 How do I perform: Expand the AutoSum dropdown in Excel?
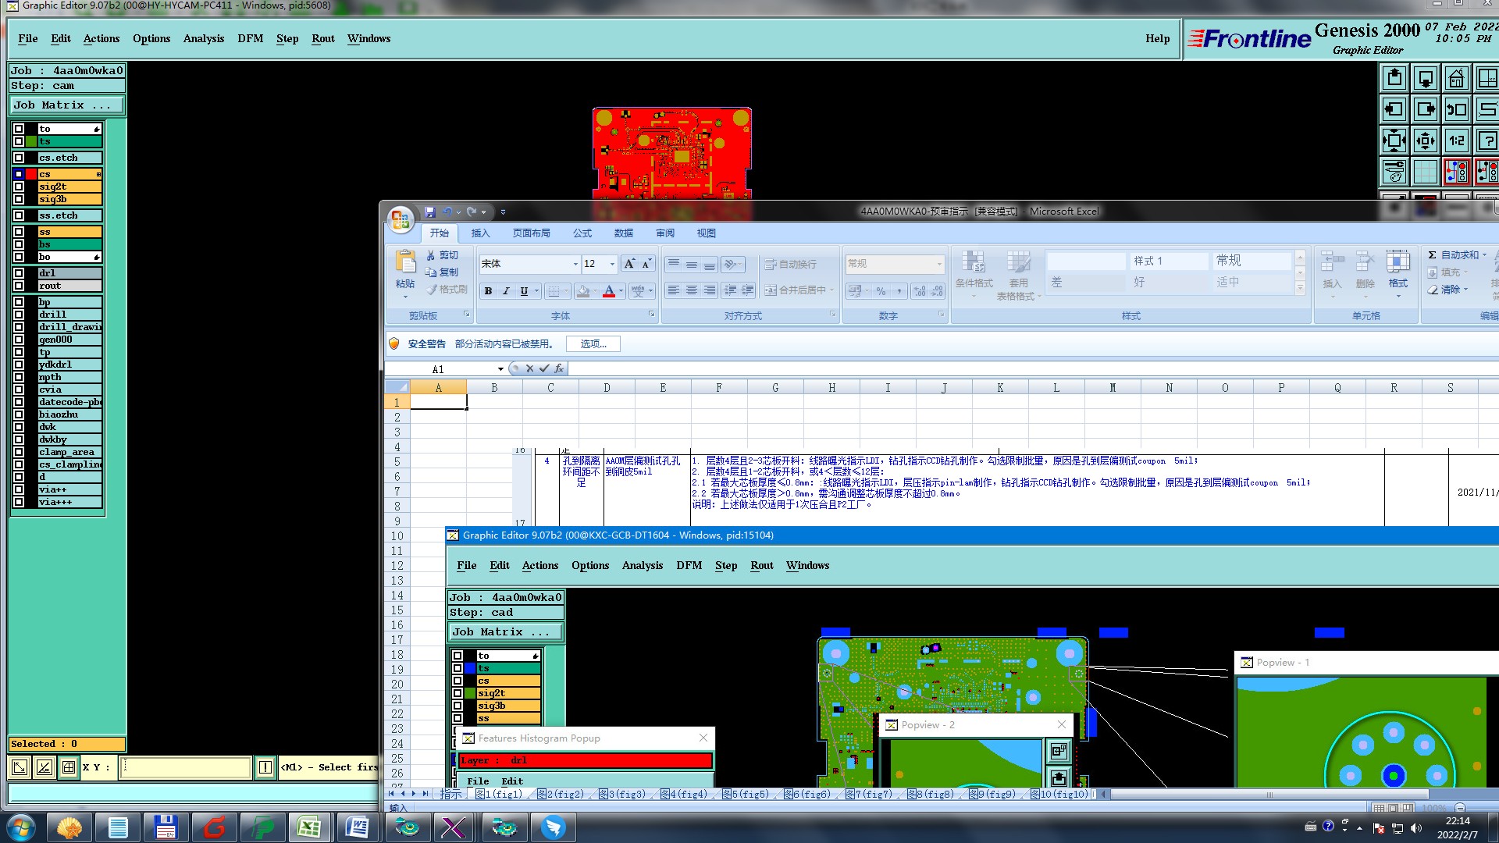1486,255
